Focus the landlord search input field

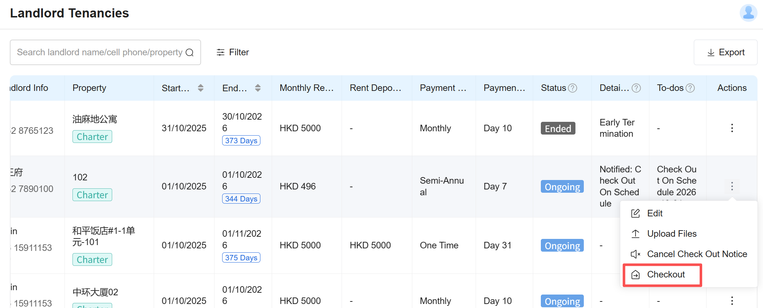(x=99, y=52)
